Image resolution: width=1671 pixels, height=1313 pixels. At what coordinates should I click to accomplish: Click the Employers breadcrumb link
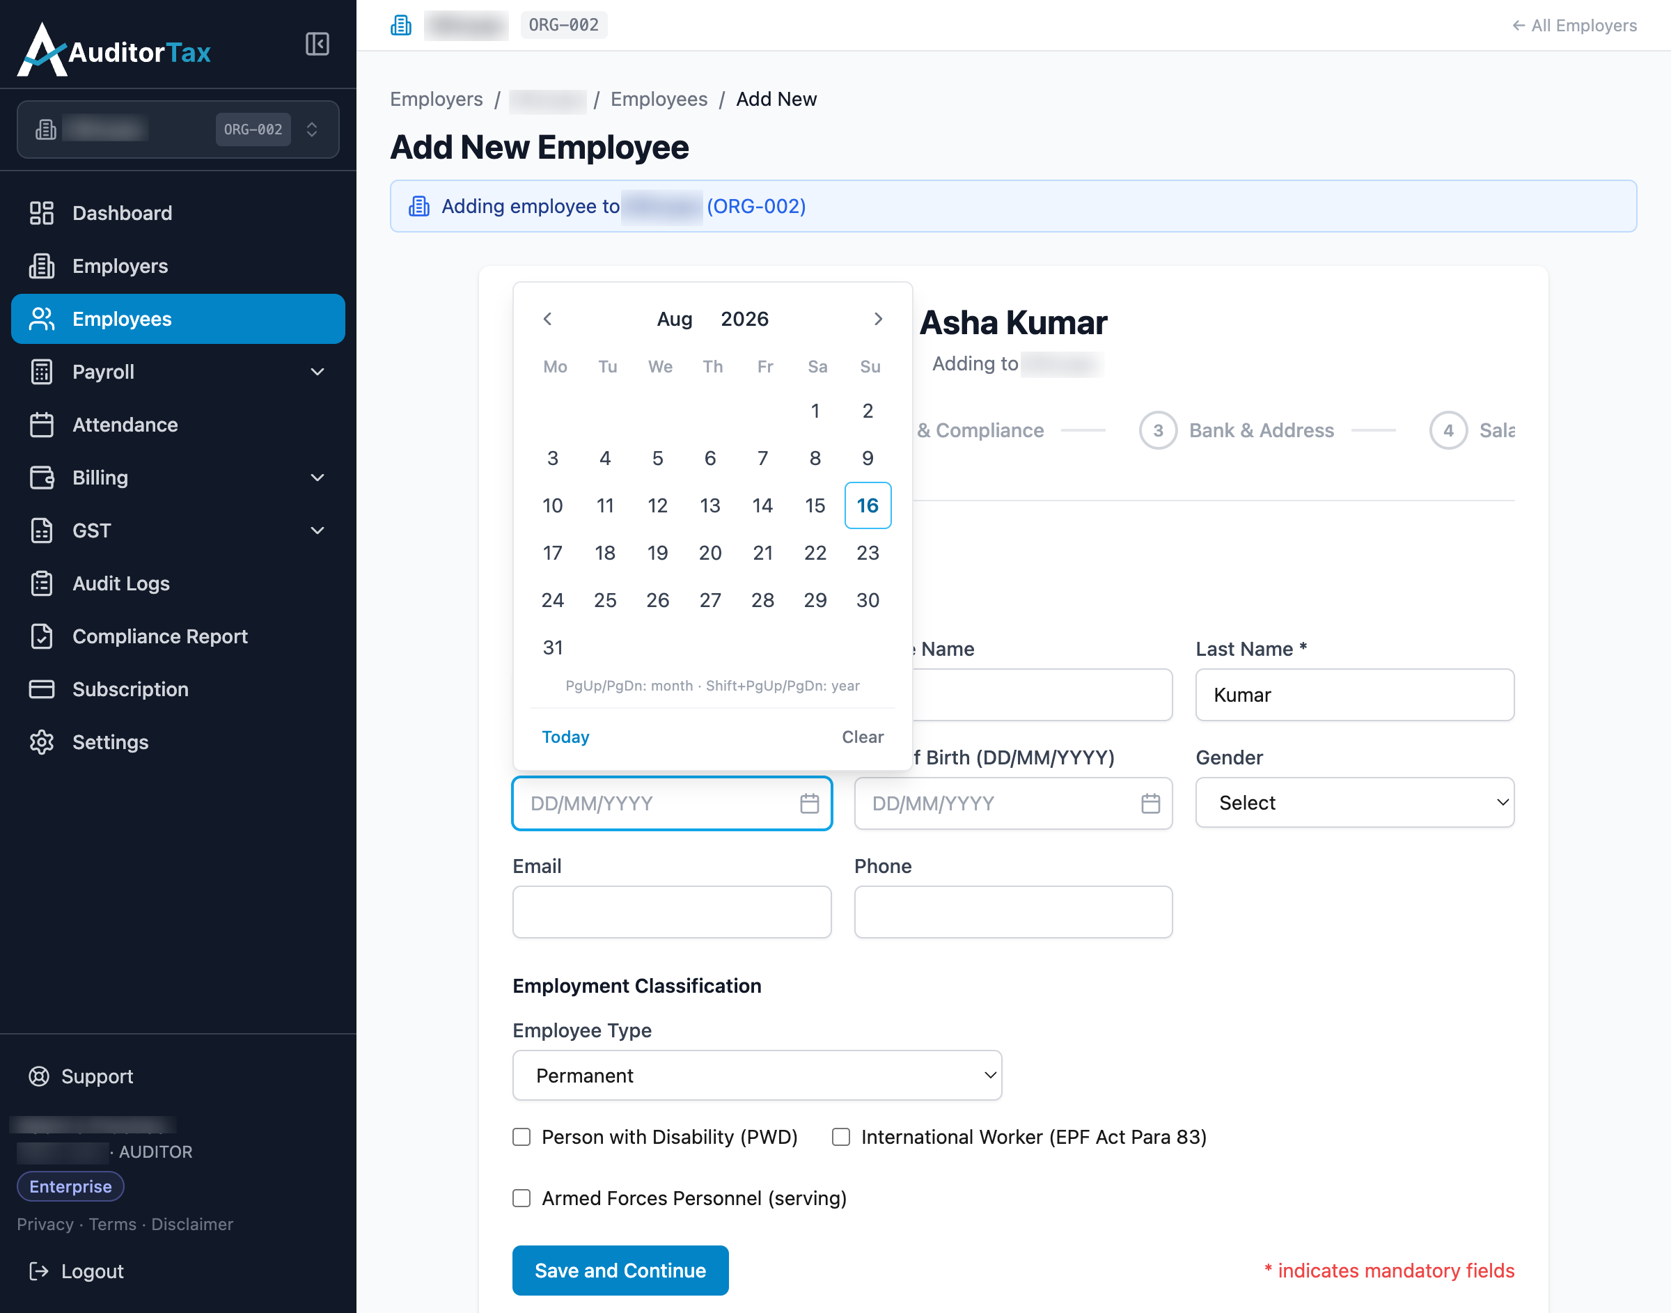point(437,99)
